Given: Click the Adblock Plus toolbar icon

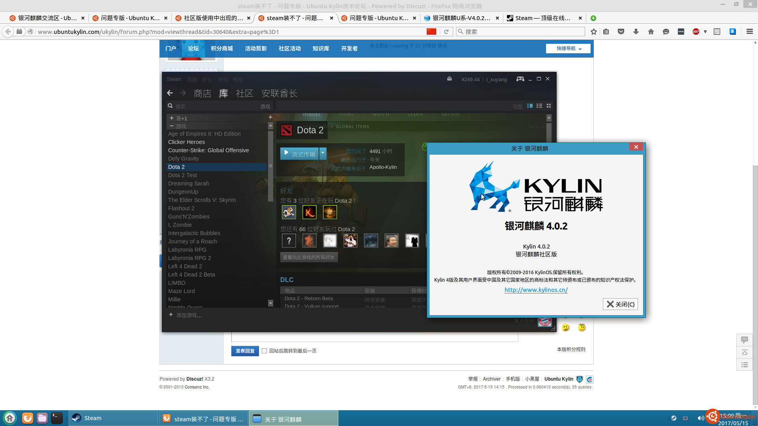Looking at the screenshot, I should [x=696, y=32].
